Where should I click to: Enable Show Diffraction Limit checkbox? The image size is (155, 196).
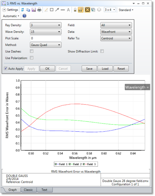102,51
